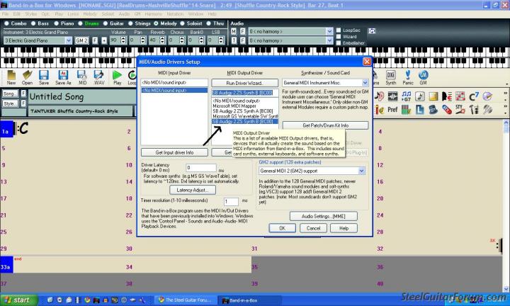The width and height of the screenshot is (510, 306).
Task: Click the MIDI Output Driver selection field
Action: [245, 93]
